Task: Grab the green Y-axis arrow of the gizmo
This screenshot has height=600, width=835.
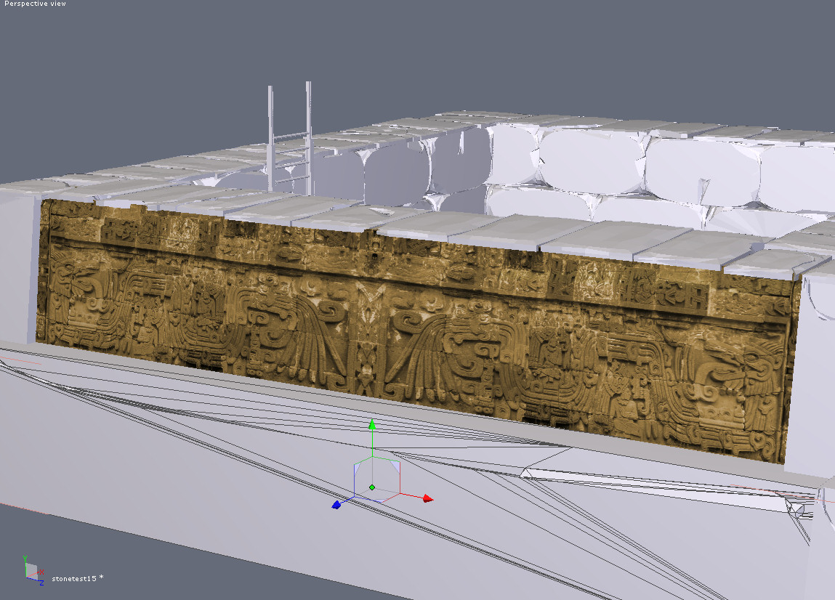Action: 372,425
